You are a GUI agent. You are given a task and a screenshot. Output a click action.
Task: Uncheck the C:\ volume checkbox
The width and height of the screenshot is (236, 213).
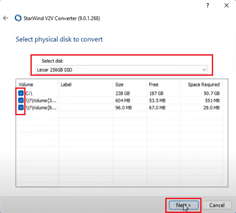[21, 93]
